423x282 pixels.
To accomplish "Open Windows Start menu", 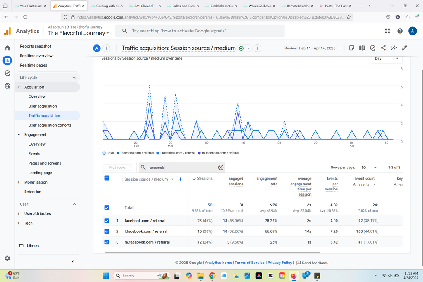I will [x=106, y=276].
